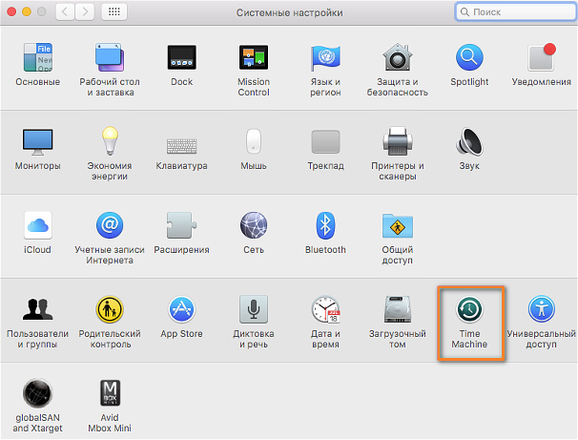Open Защита и безопасность settings

pyautogui.click(x=397, y=58)
